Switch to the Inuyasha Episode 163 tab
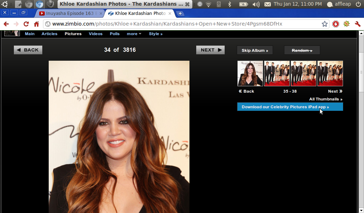 coord(70,13)
